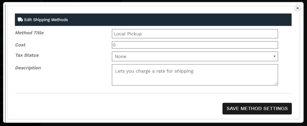
Task: Focus the Method Title input field
Action: 195,34
